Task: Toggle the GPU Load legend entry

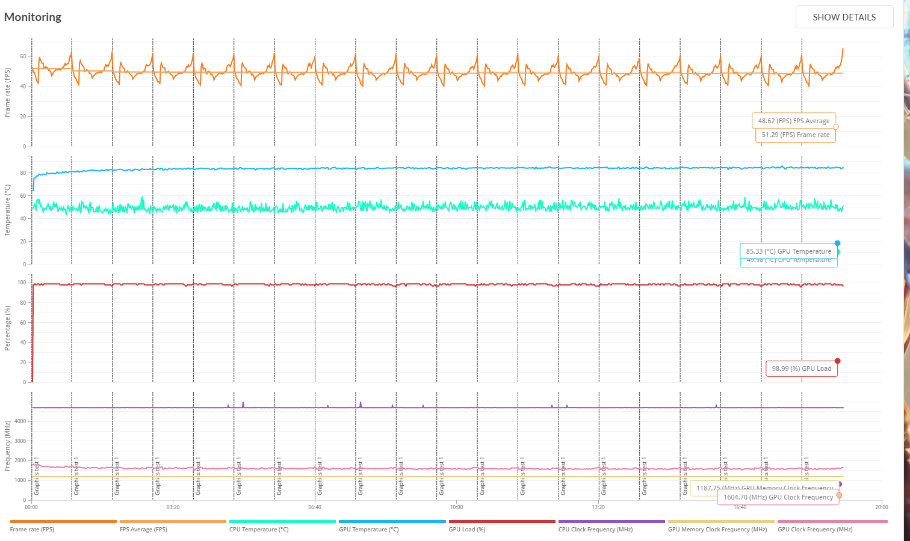Action: (467, 529)
